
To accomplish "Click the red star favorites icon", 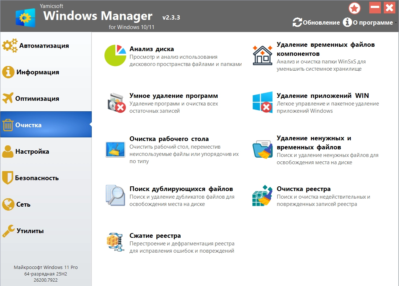I will [x=354, y=8].
